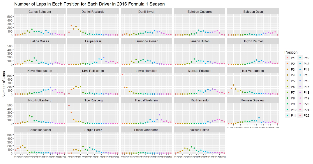
Task: Click the Lewis Hamilton panel header
Action: click(146, 71)
